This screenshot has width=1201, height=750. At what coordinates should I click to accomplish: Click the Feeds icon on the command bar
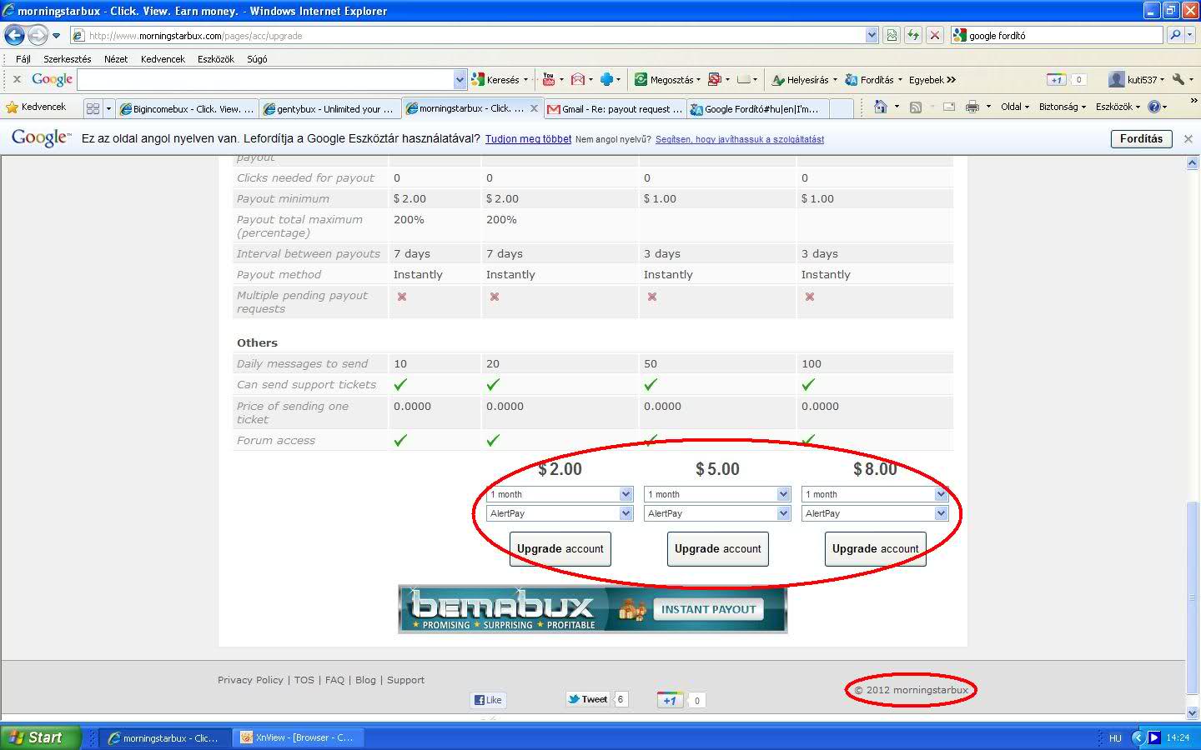[915, 107]
